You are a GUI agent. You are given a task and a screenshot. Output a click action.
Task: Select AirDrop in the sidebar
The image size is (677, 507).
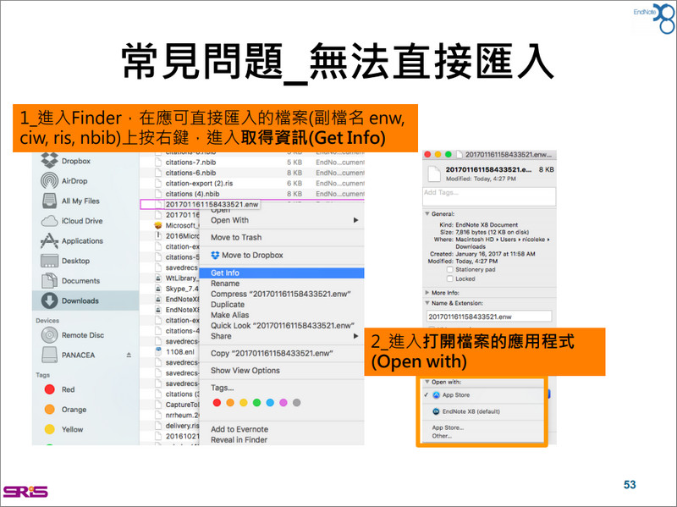(64, 181)
